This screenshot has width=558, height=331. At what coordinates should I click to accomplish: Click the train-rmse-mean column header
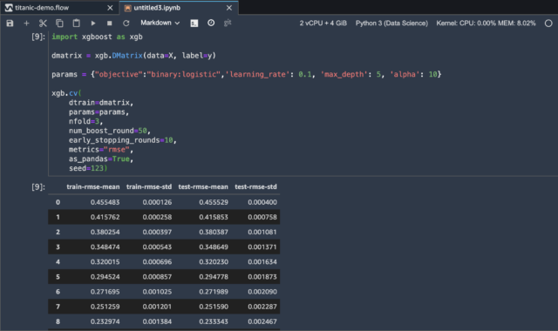pos(93,186)
